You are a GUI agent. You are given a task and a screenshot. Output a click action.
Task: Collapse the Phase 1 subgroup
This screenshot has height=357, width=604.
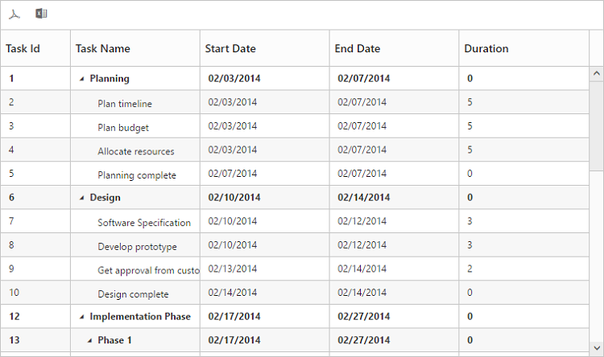point(89,341)
